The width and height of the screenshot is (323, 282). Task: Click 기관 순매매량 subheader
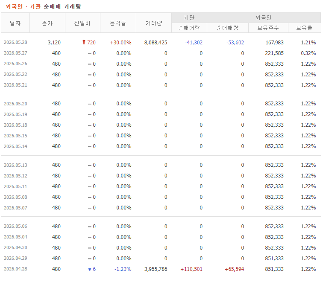(189, 28)
